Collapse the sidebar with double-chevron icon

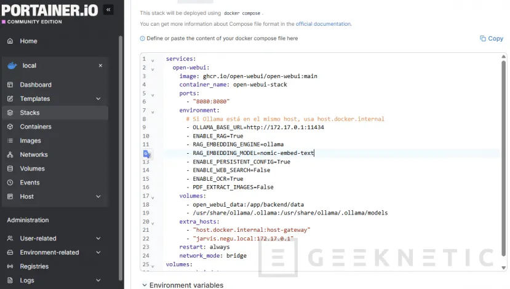point(108,9)
